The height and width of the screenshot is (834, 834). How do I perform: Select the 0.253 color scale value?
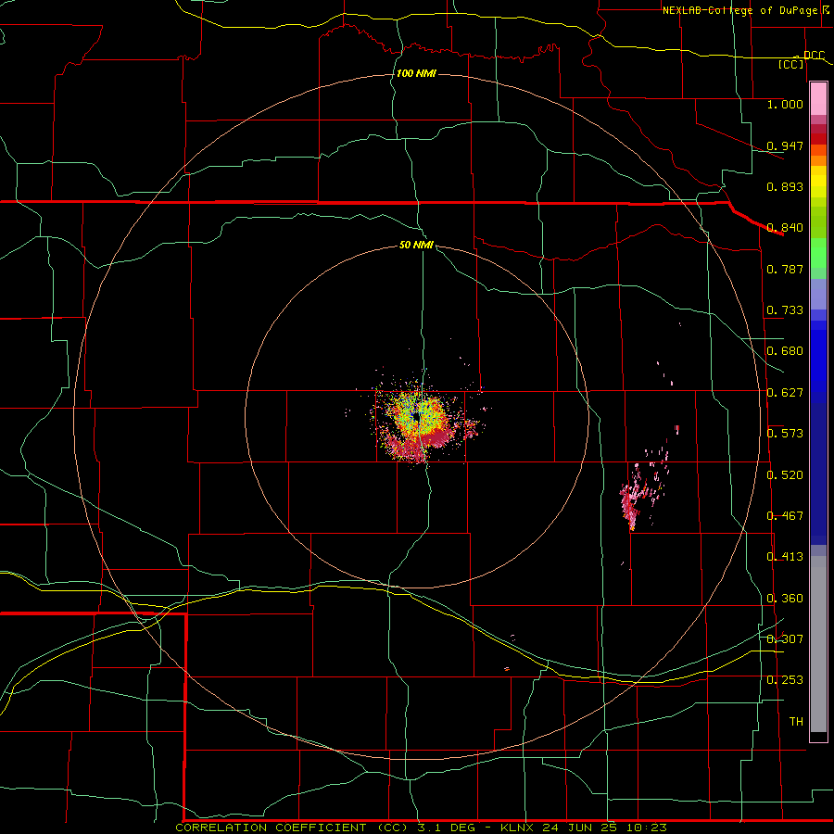(785, 680)
